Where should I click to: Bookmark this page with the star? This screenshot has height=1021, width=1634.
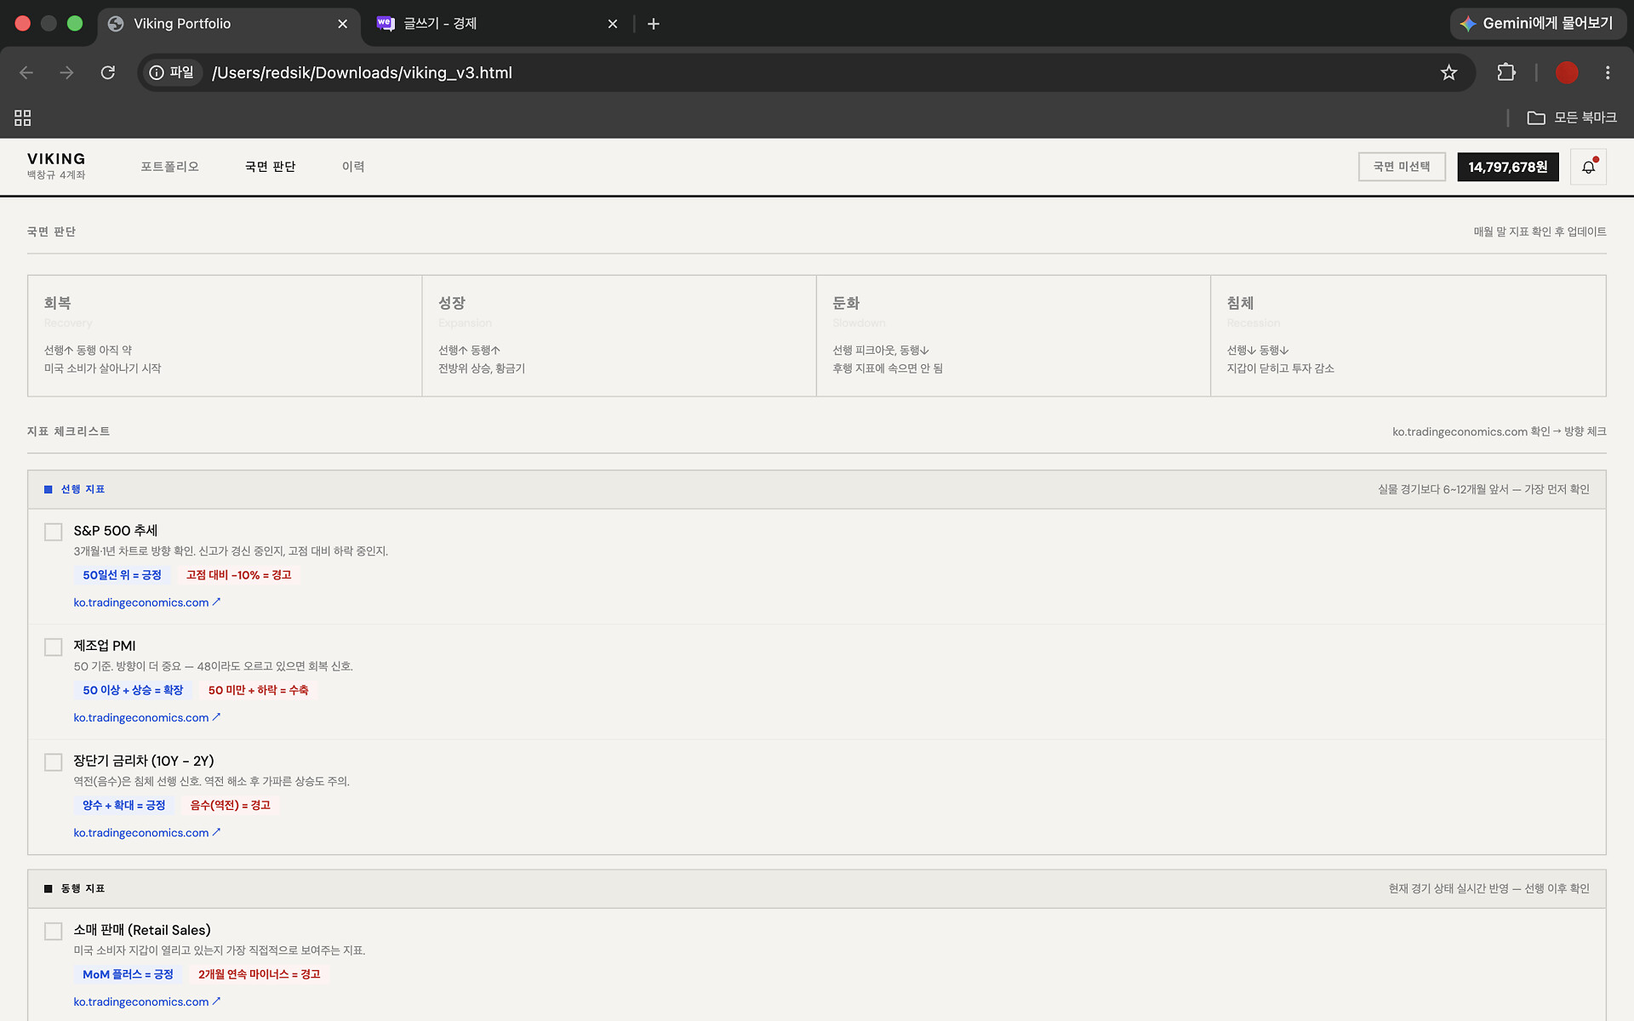(1448, 72)
